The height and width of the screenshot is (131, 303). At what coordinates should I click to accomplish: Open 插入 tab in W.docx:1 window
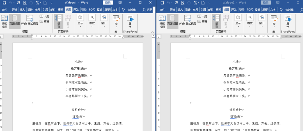[x=22, y=10]
